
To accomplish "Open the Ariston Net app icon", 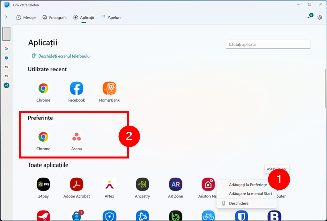I will pos(208,184).
